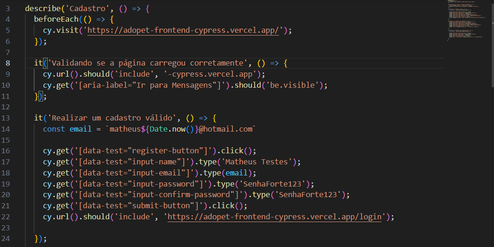Screen dimensions: 494x247
Task: Open the adopet-frontend-cypress.vercel.app/login URL link
Action: click(275, 217)
